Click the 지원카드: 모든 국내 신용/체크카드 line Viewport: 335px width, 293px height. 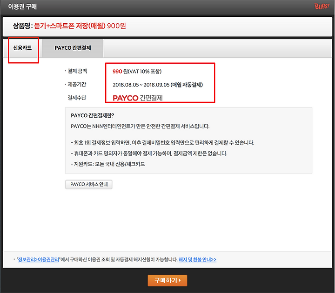(x=108, y=164)
